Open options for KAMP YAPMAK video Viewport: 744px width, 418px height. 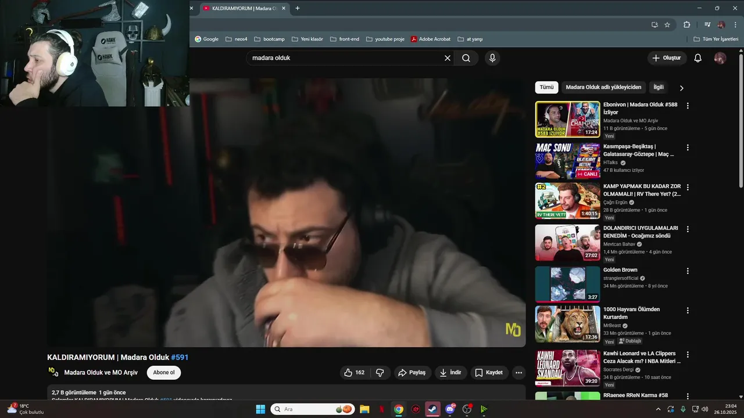point(688,188)
